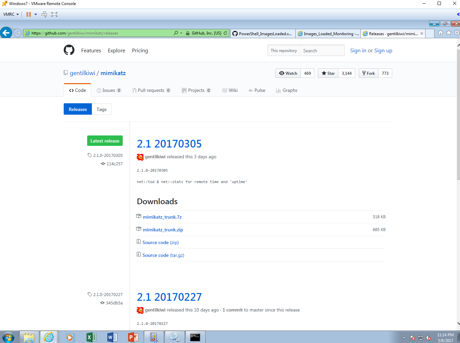Screen dimensions: 460x343
Task: Open the Command Prompt taskbar icon
Action: pyautogui.click(x=195, y=337)
